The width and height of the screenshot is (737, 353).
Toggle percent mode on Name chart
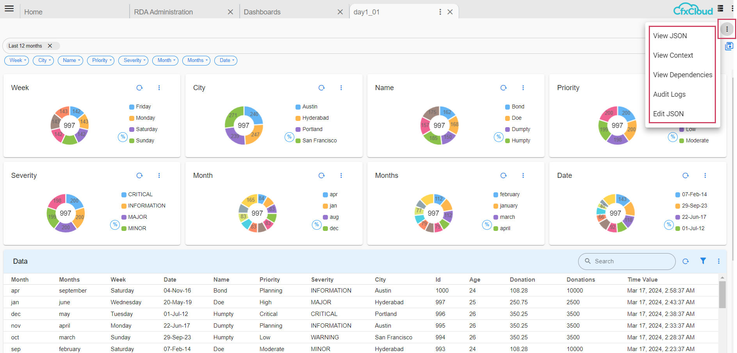click(x=498, y=137)
